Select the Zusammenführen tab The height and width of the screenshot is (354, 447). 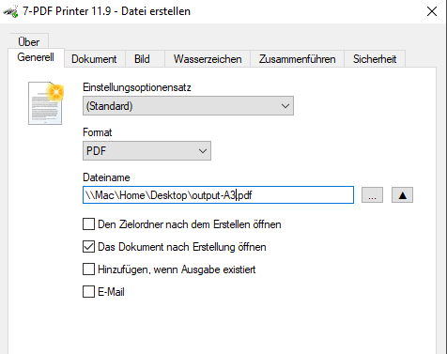(297, 59)
